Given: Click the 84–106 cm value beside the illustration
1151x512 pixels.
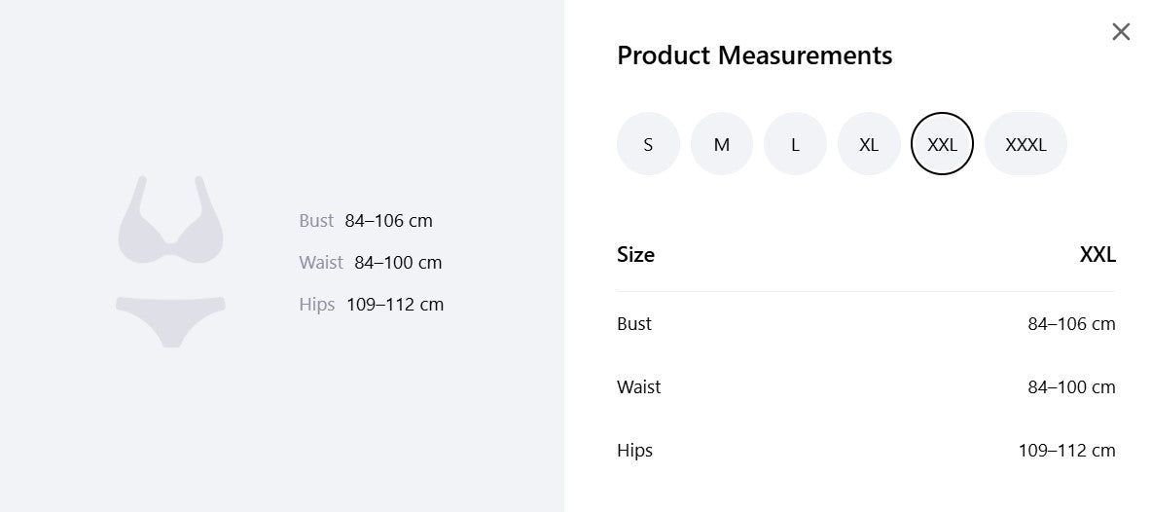Looking at the screenshot, I should click(x=388, y=221).
